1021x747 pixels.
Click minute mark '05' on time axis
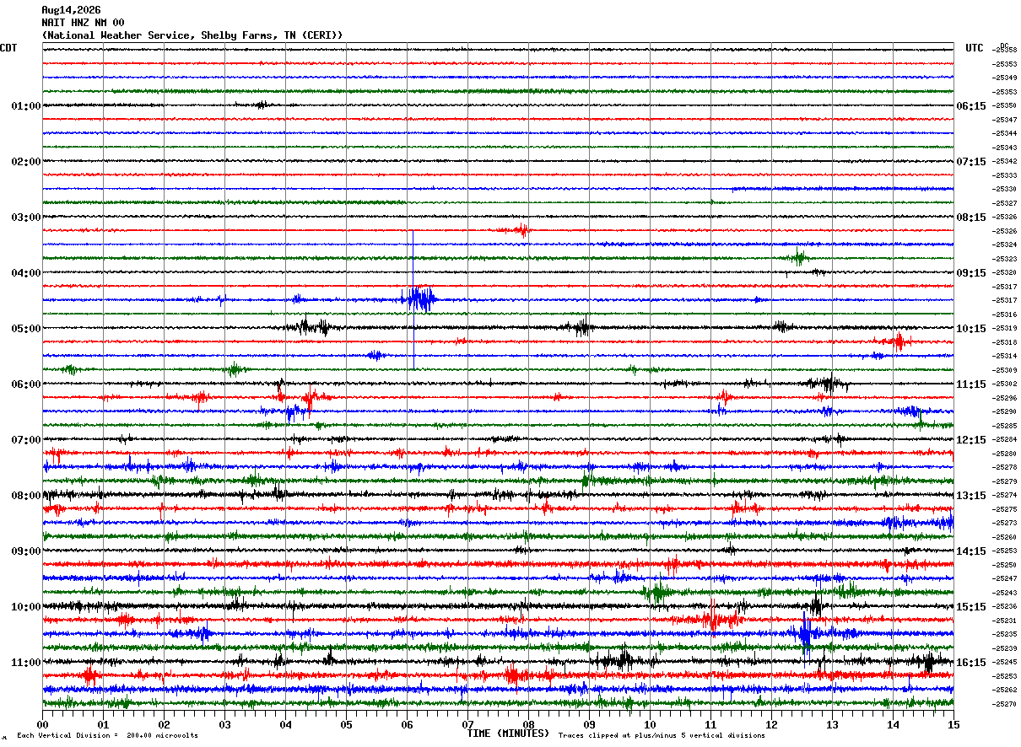click(347, 724)
